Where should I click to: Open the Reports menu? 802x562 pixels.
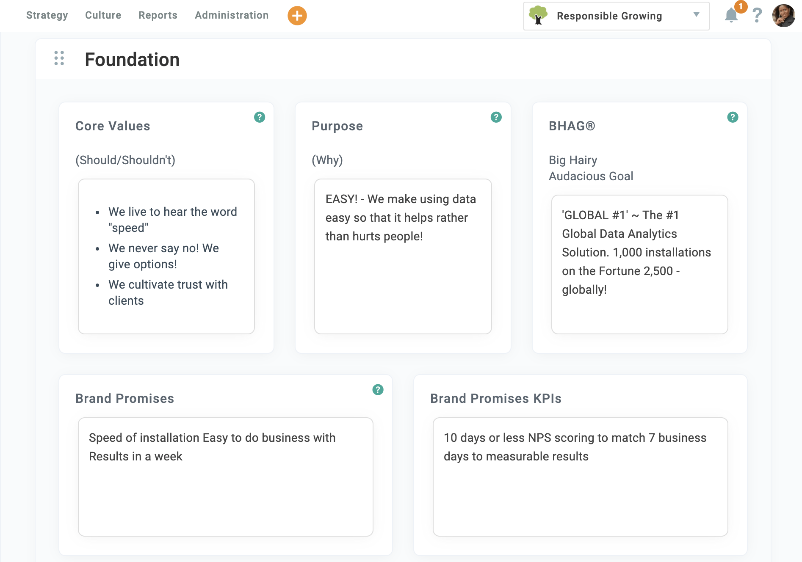click(x=158, y=15)
